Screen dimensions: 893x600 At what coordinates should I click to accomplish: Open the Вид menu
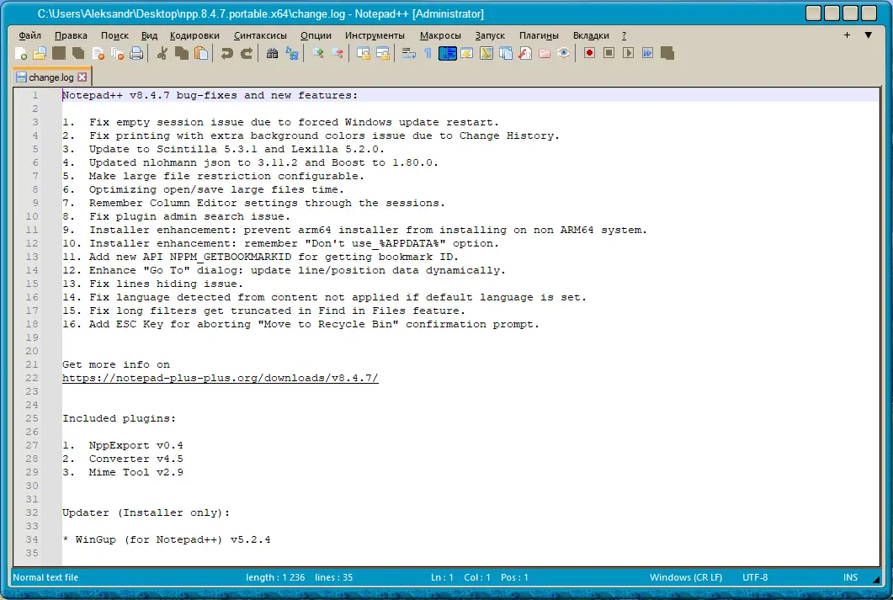pos(149,35)
